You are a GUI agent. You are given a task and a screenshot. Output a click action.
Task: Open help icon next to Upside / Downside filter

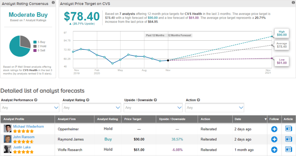pyautogui.click(x=155, y=100)
